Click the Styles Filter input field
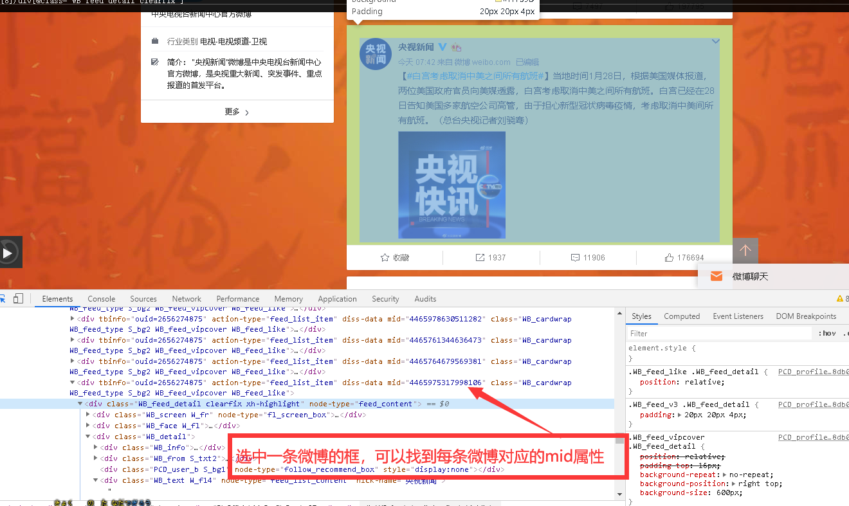The height and width of the screenshot is (506, 849). pyautogui.click(x=720, y=333)
